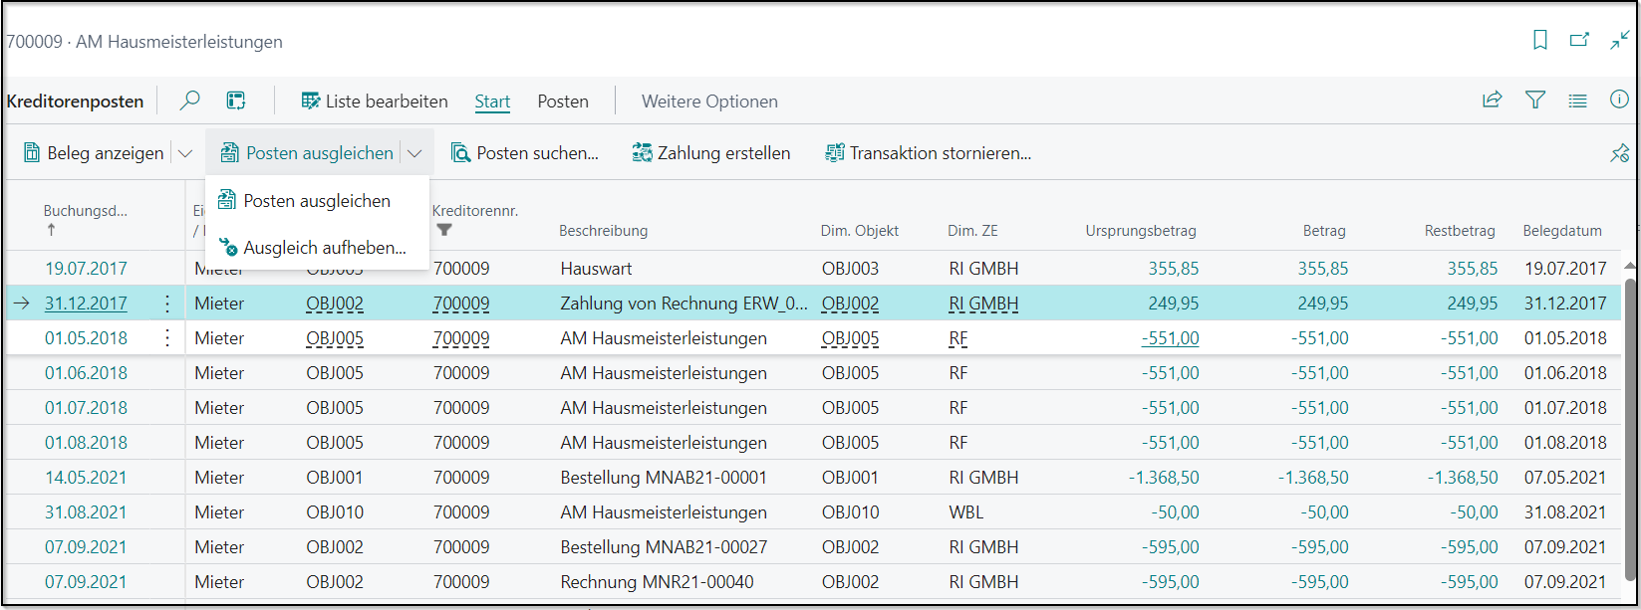Click Dim. Objekt column header
Viewport: 1641px width, 610px height.
coord(860,231)
